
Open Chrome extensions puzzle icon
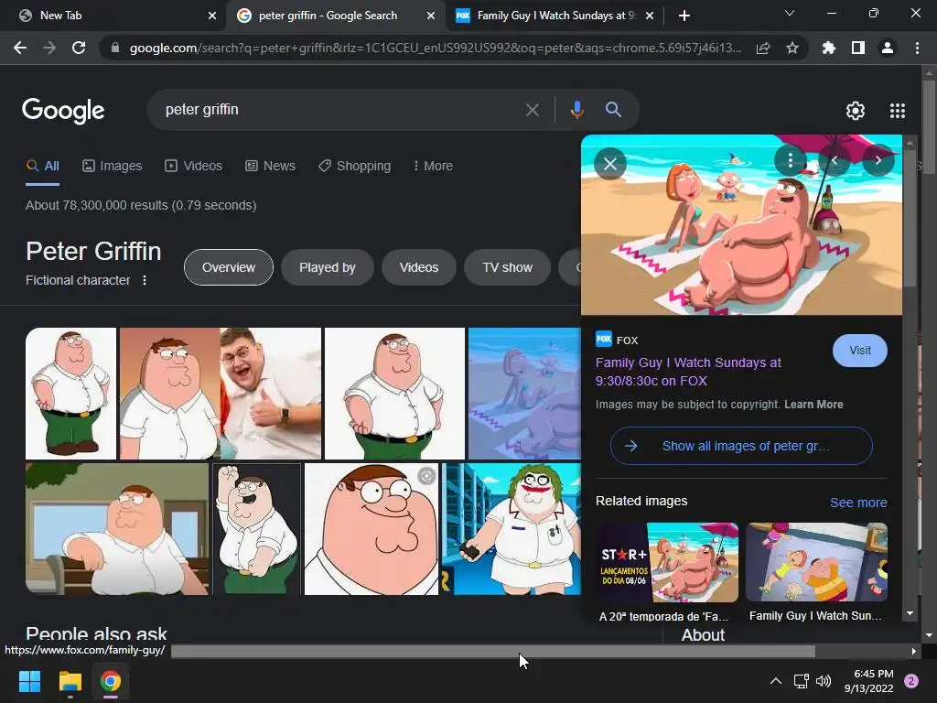pyautogui.click(x=828, y=48)
